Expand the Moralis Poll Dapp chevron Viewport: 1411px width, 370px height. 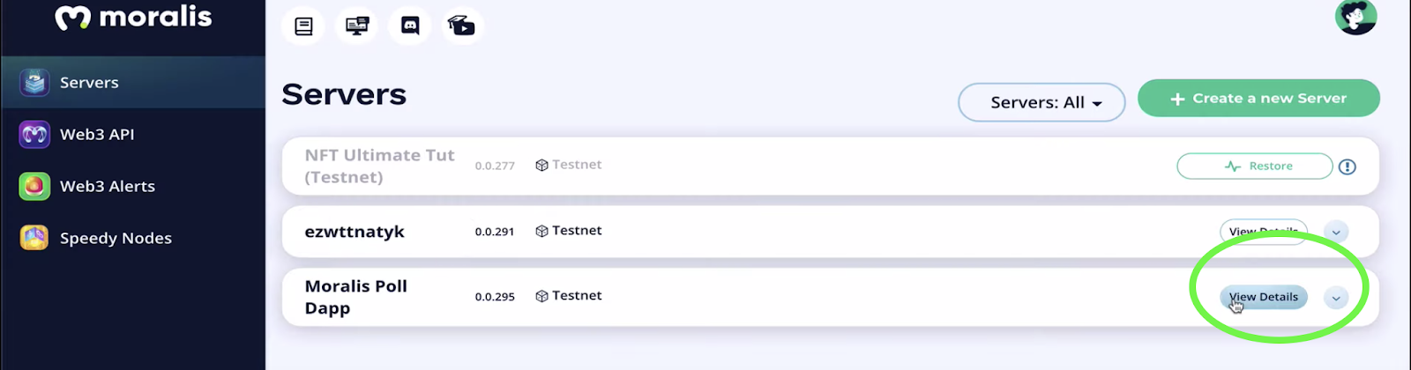point(1336,298)
